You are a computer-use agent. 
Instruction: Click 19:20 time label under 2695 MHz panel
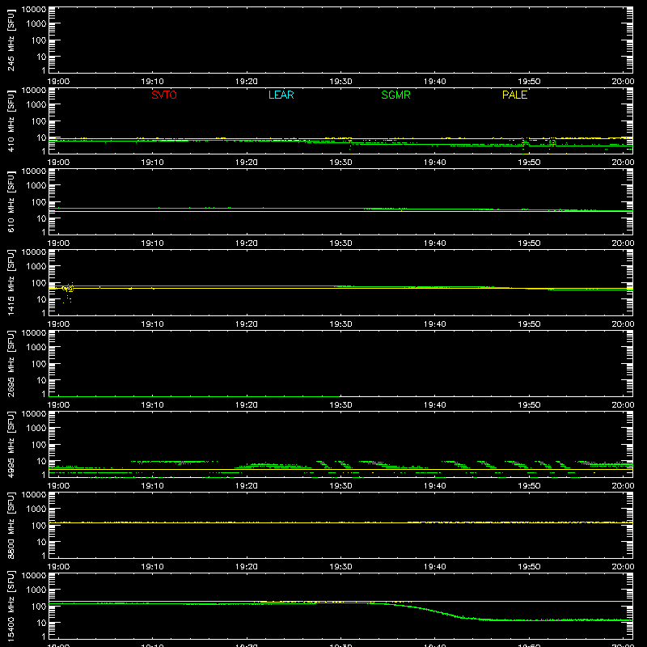click(x=247, y=405)
